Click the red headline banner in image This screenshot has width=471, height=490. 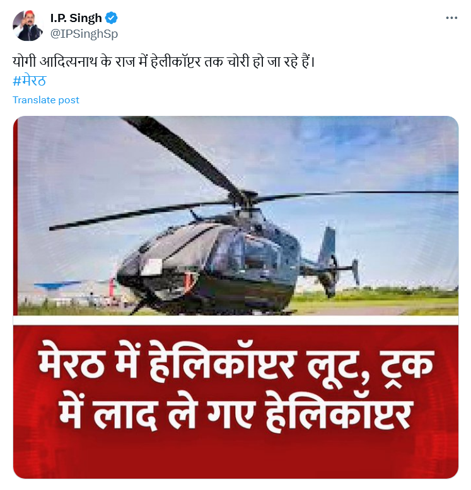pos(236,402)
